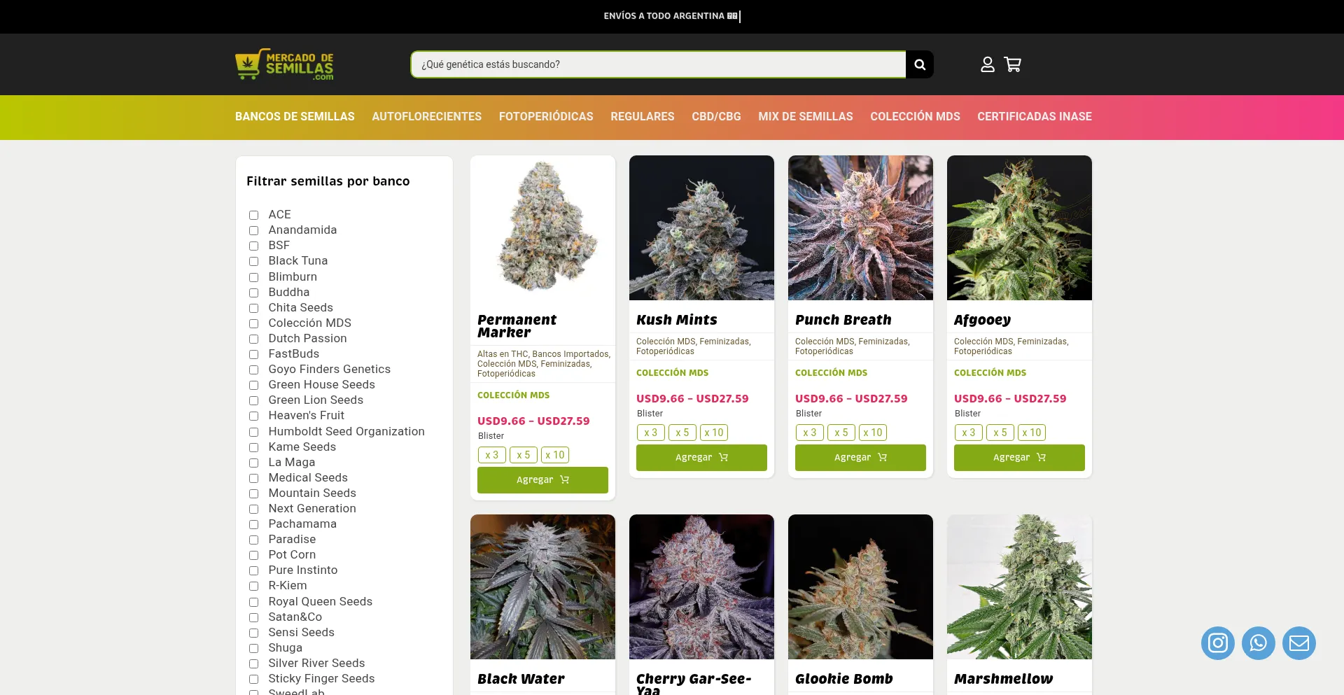Viewport: 1344px width, 695px height.
Task: Tick the Dutch Passion checkbox
Action: tap(254, 339)
